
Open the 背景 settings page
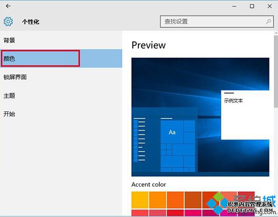(9, 40)
